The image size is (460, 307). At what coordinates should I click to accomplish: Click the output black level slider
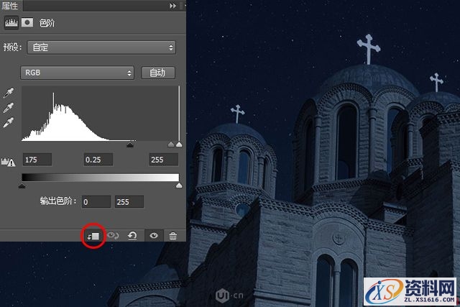coord(22,185)
